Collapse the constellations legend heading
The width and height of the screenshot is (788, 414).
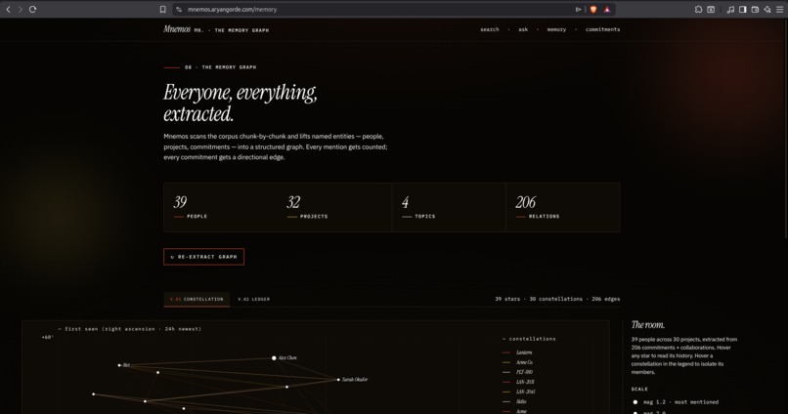[x=529, y=339]
